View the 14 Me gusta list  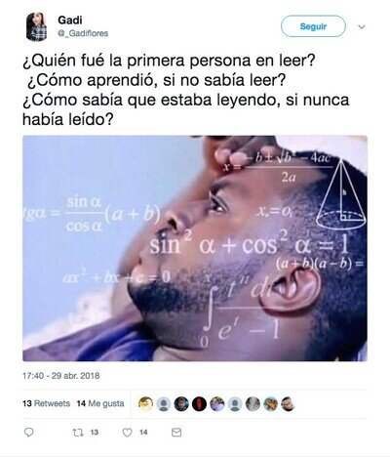(100, 403)
